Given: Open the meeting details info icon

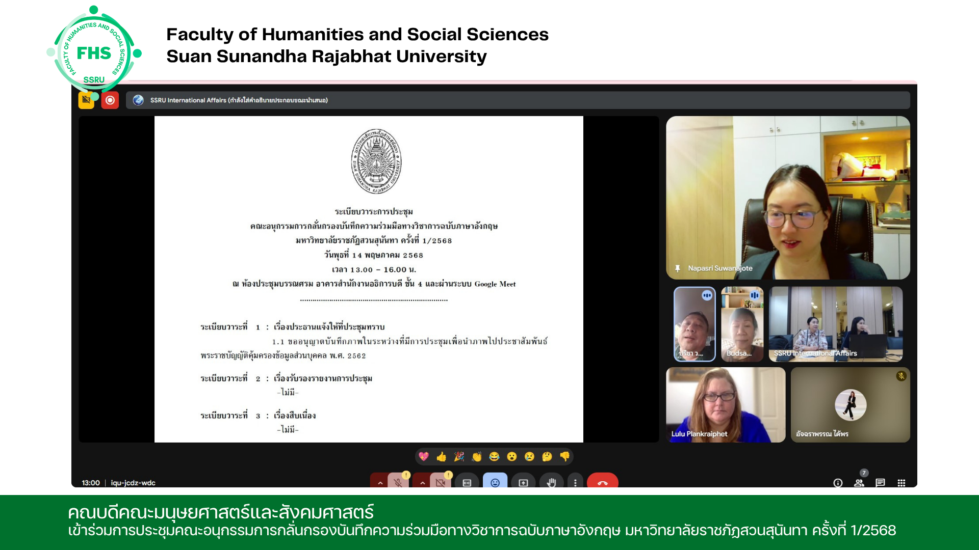Looking at the screenshot, I should click(838, 483).
